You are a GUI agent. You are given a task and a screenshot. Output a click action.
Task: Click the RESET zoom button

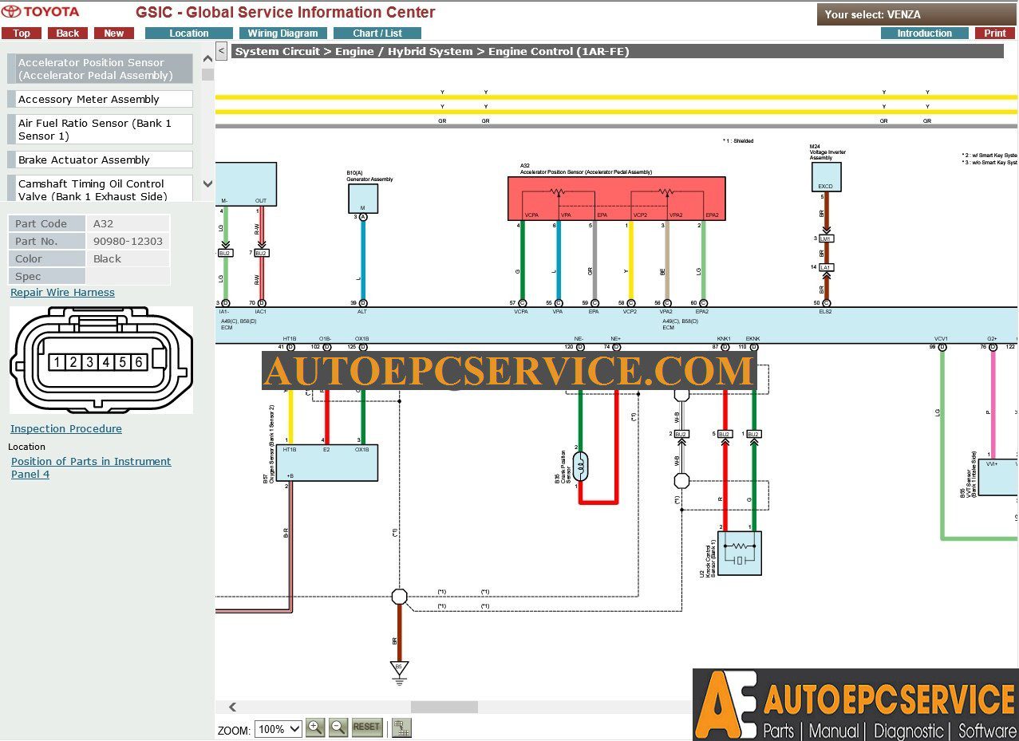367,727
